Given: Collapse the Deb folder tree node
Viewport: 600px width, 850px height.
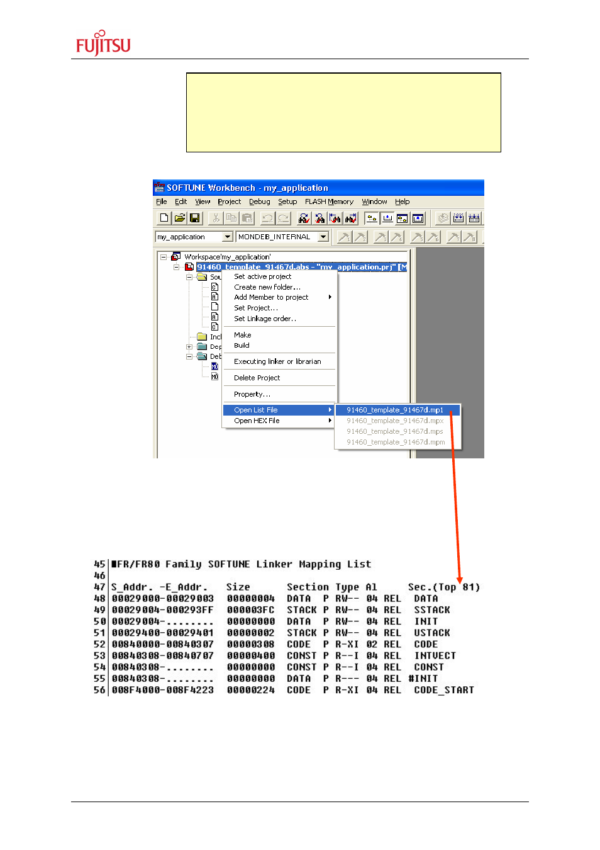Looking at the screenshot, I should coord(189,356).
